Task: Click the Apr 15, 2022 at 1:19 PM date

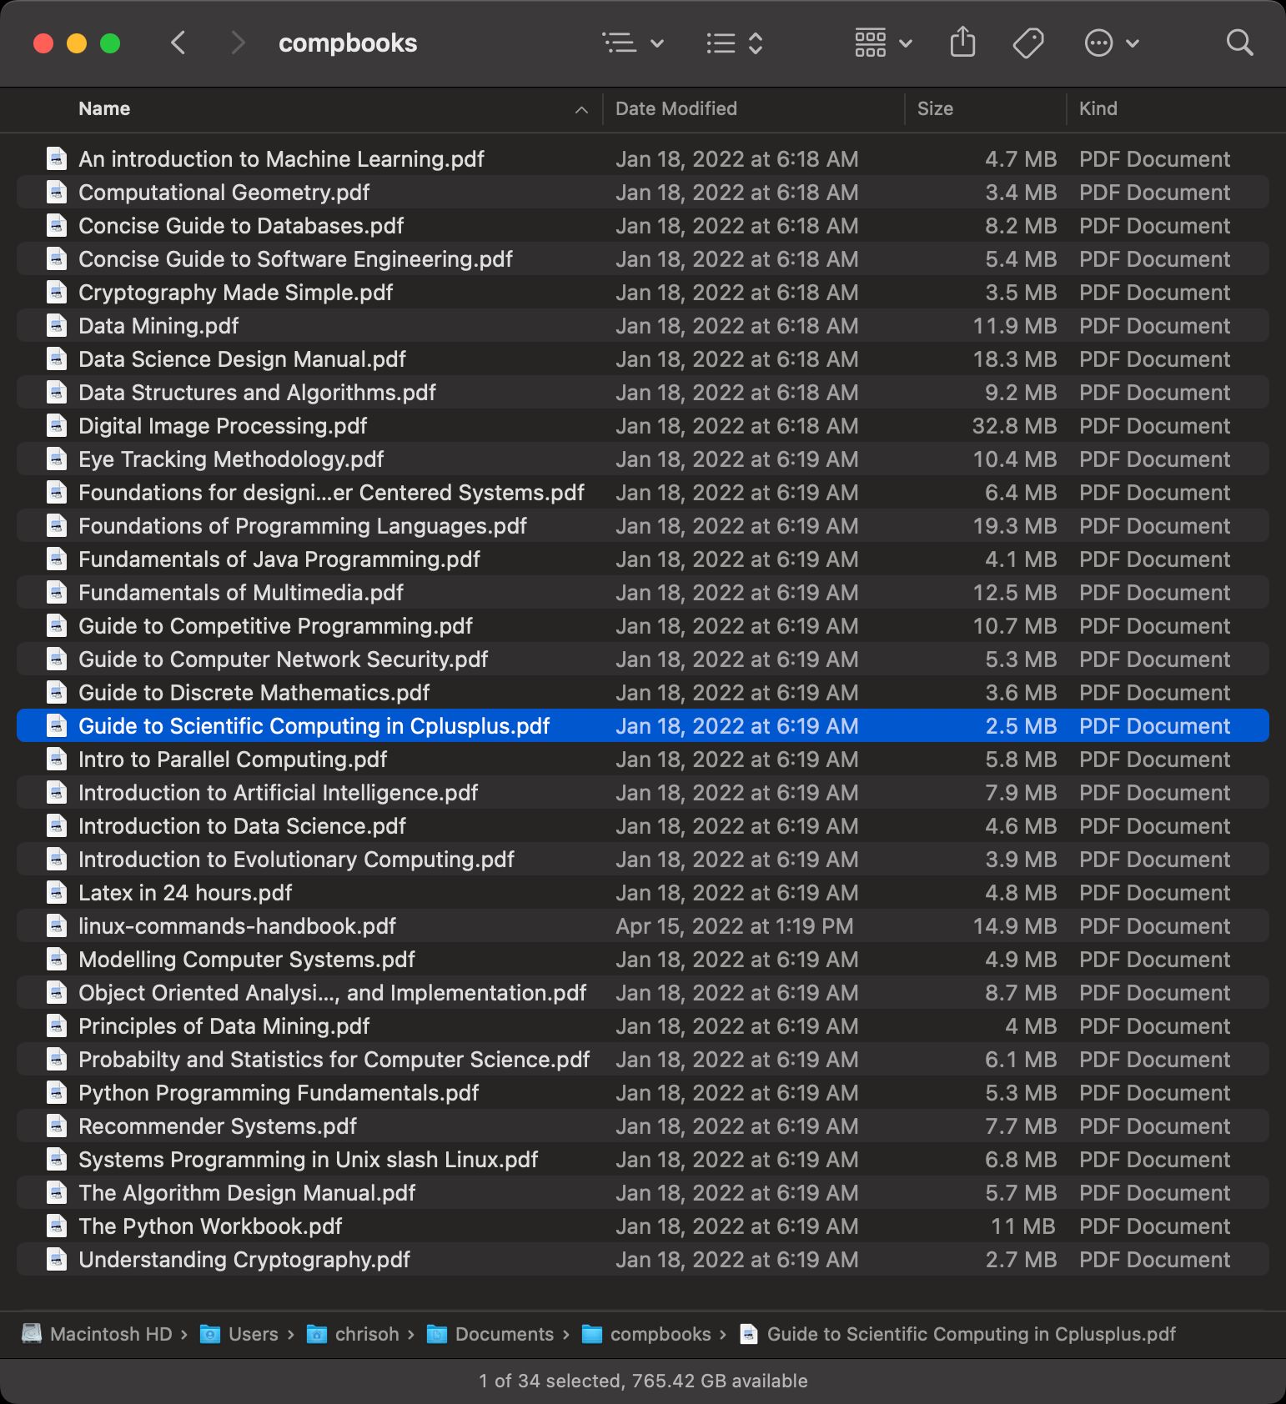Action: pyautogui.click(x=734, y=925)
